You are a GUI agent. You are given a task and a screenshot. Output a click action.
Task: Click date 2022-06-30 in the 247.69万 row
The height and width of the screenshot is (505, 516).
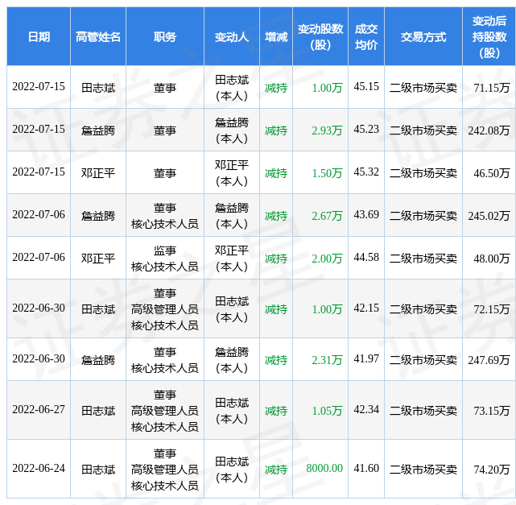39,359
